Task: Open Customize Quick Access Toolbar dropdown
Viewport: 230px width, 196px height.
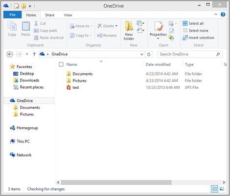Action: (x=30, y=6)
